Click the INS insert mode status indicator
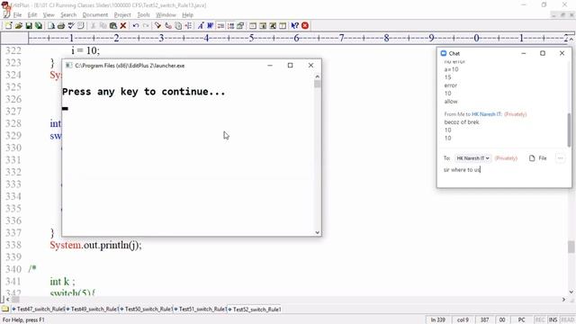 tap(553, 320)
